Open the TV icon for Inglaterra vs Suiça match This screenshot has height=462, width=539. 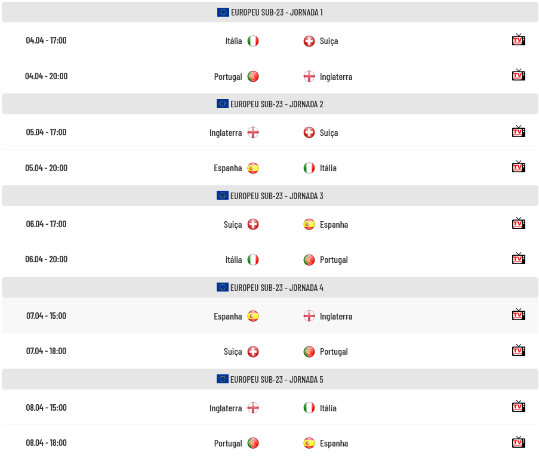(x=518, y=132)
